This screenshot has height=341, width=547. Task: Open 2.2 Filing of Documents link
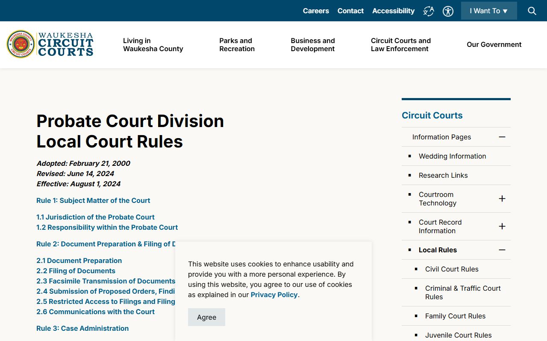(x=76, y=271)
